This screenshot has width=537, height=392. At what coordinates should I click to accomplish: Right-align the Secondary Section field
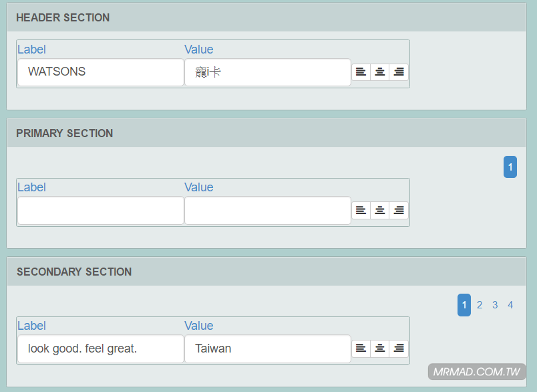tap(399, 349)
